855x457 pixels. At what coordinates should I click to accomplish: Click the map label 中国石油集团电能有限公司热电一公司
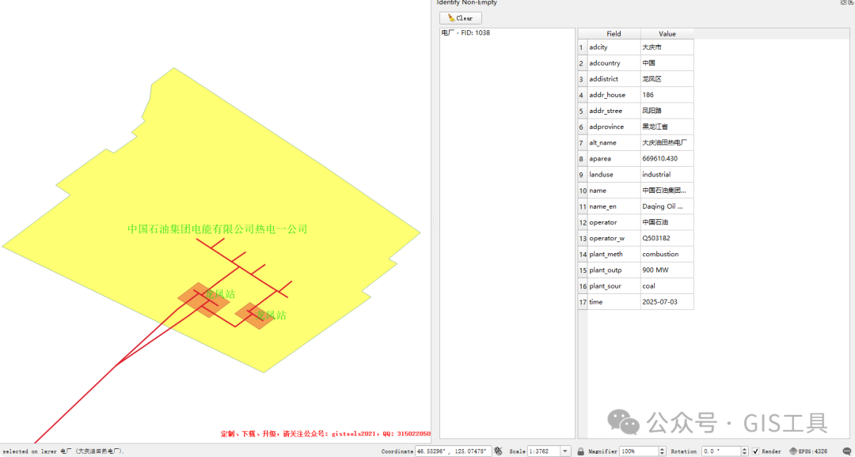pos(218,228)
